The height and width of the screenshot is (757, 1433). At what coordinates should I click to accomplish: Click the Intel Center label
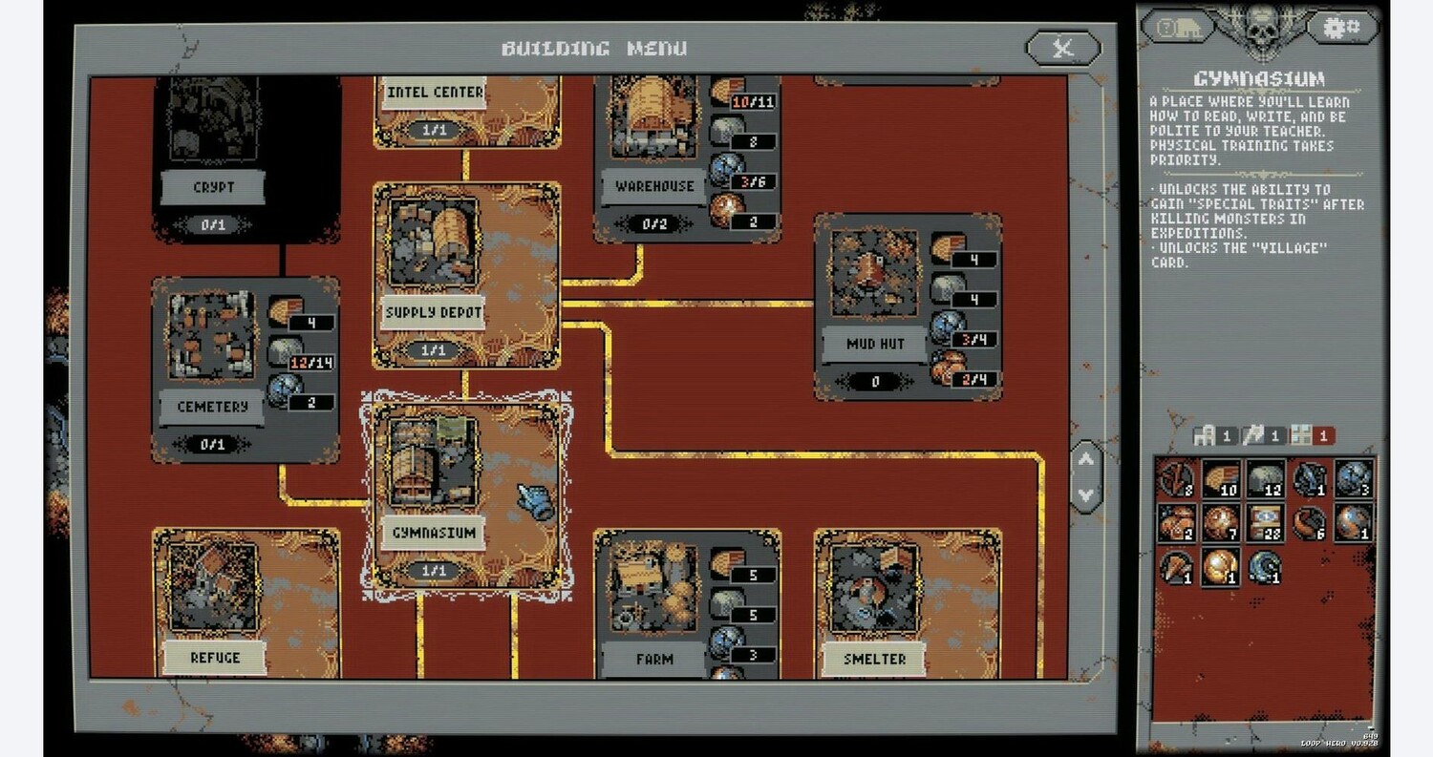click(435, 93)
